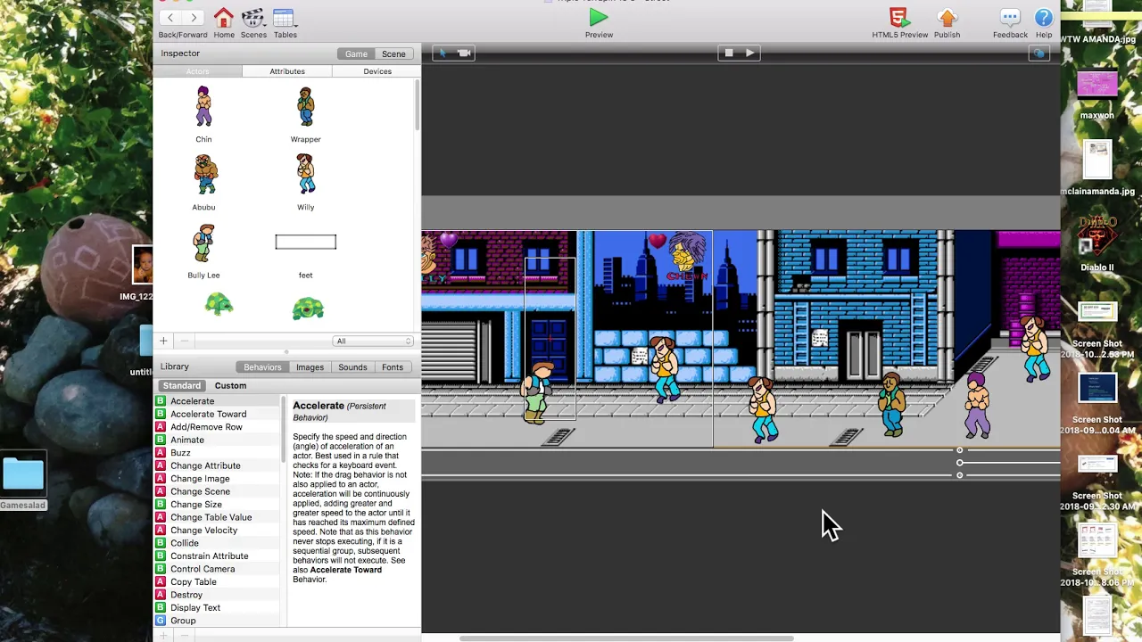Select maxwon file on desktop
This screenshot has width=1142, height=642.
(x=1096, y=94)
